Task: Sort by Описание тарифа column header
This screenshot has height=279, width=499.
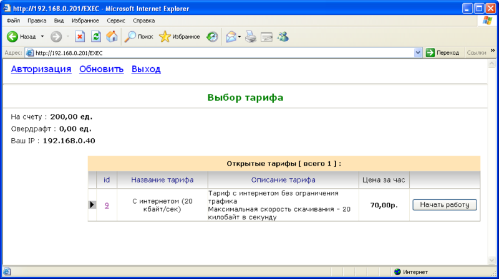Action: [x=283, y=180]
